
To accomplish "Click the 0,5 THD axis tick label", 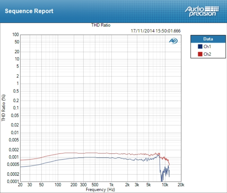I will 16,91.
